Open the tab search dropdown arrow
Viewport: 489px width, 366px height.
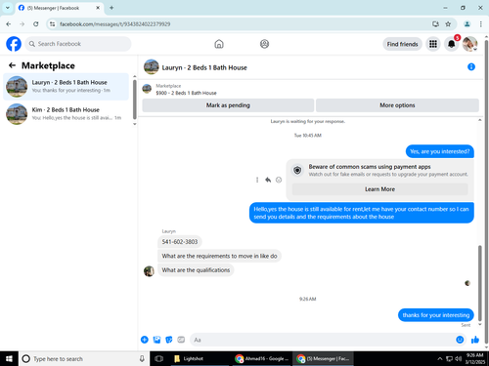[x=8, y=8]
